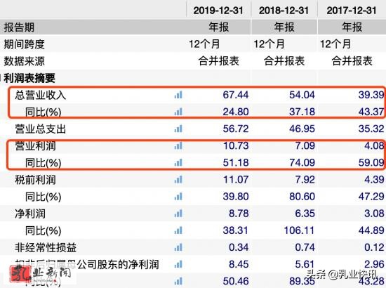Viewport: 386px width, 288px height.
Task: Click chart icon for 同比(%) 51.18 row
Action: 178,162
